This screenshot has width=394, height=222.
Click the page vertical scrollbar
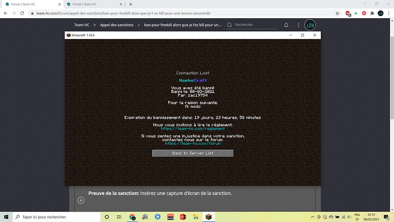tap(392, 78)
